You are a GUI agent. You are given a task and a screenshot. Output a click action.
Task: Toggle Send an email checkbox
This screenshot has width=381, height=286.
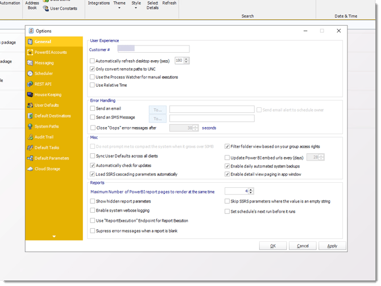click(93, 108)
